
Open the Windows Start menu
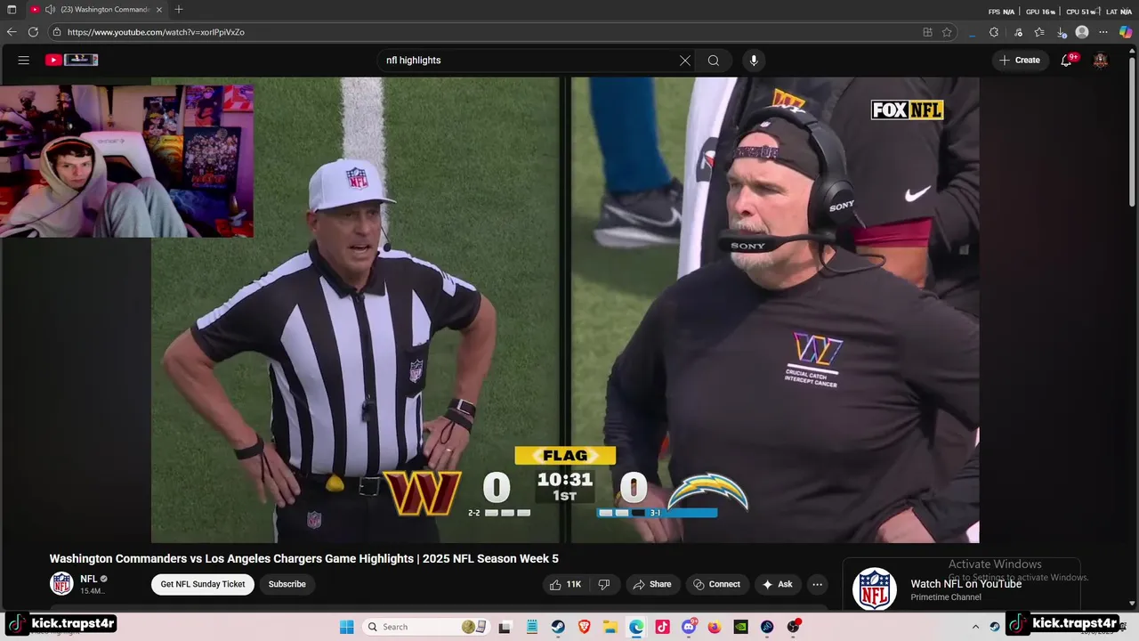[x=347, y=627]
